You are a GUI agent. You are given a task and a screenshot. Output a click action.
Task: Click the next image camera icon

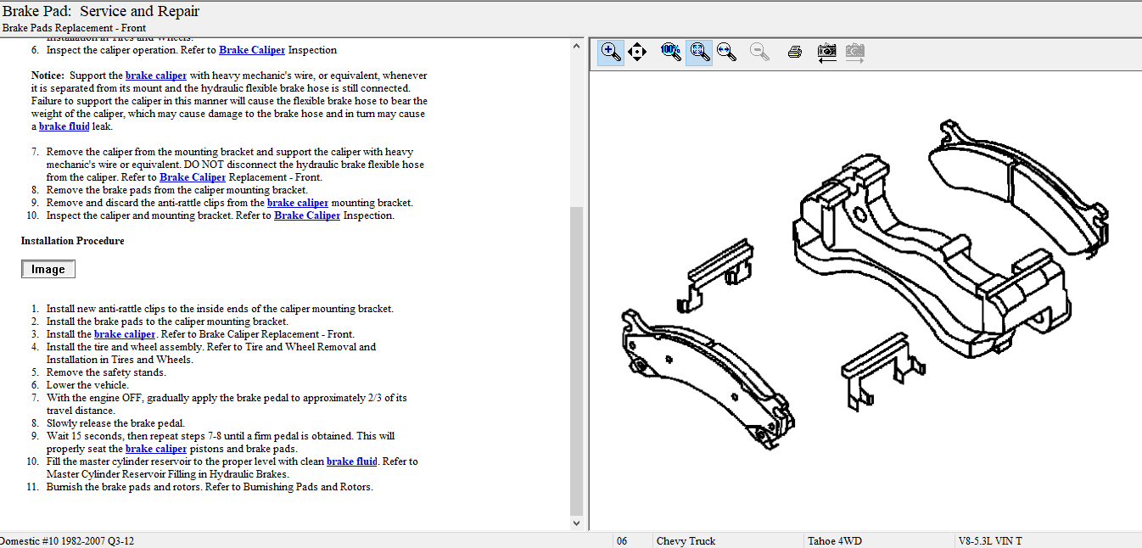click(854, 52)
